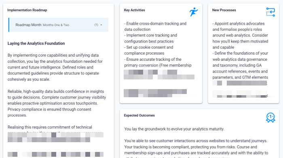Click the running figure icon in Key Activities
This screenshot has width=283, height=158.
coord(194,12)
